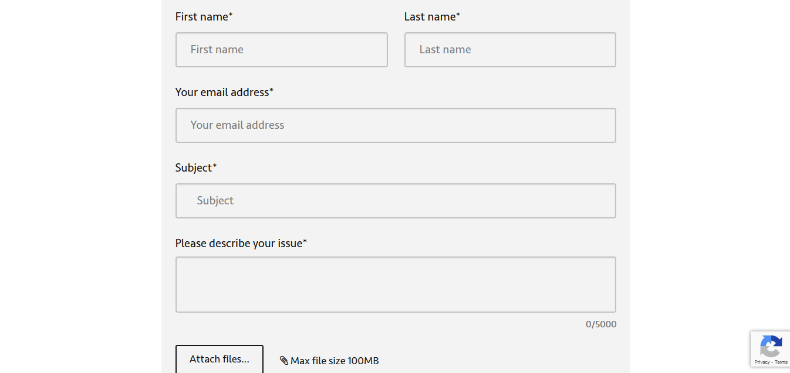
Task: Click the 'Max file size 100MB' text
Action: point(335,361)
